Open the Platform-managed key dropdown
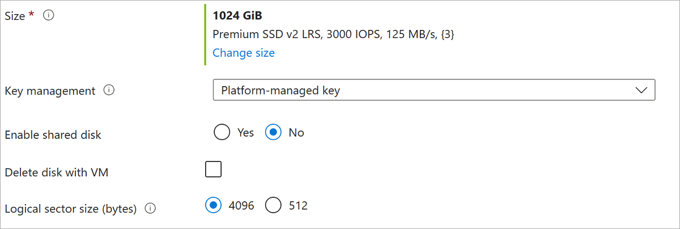Image resolution: width=680 pixels, height=229 pixels. point(433,90)
